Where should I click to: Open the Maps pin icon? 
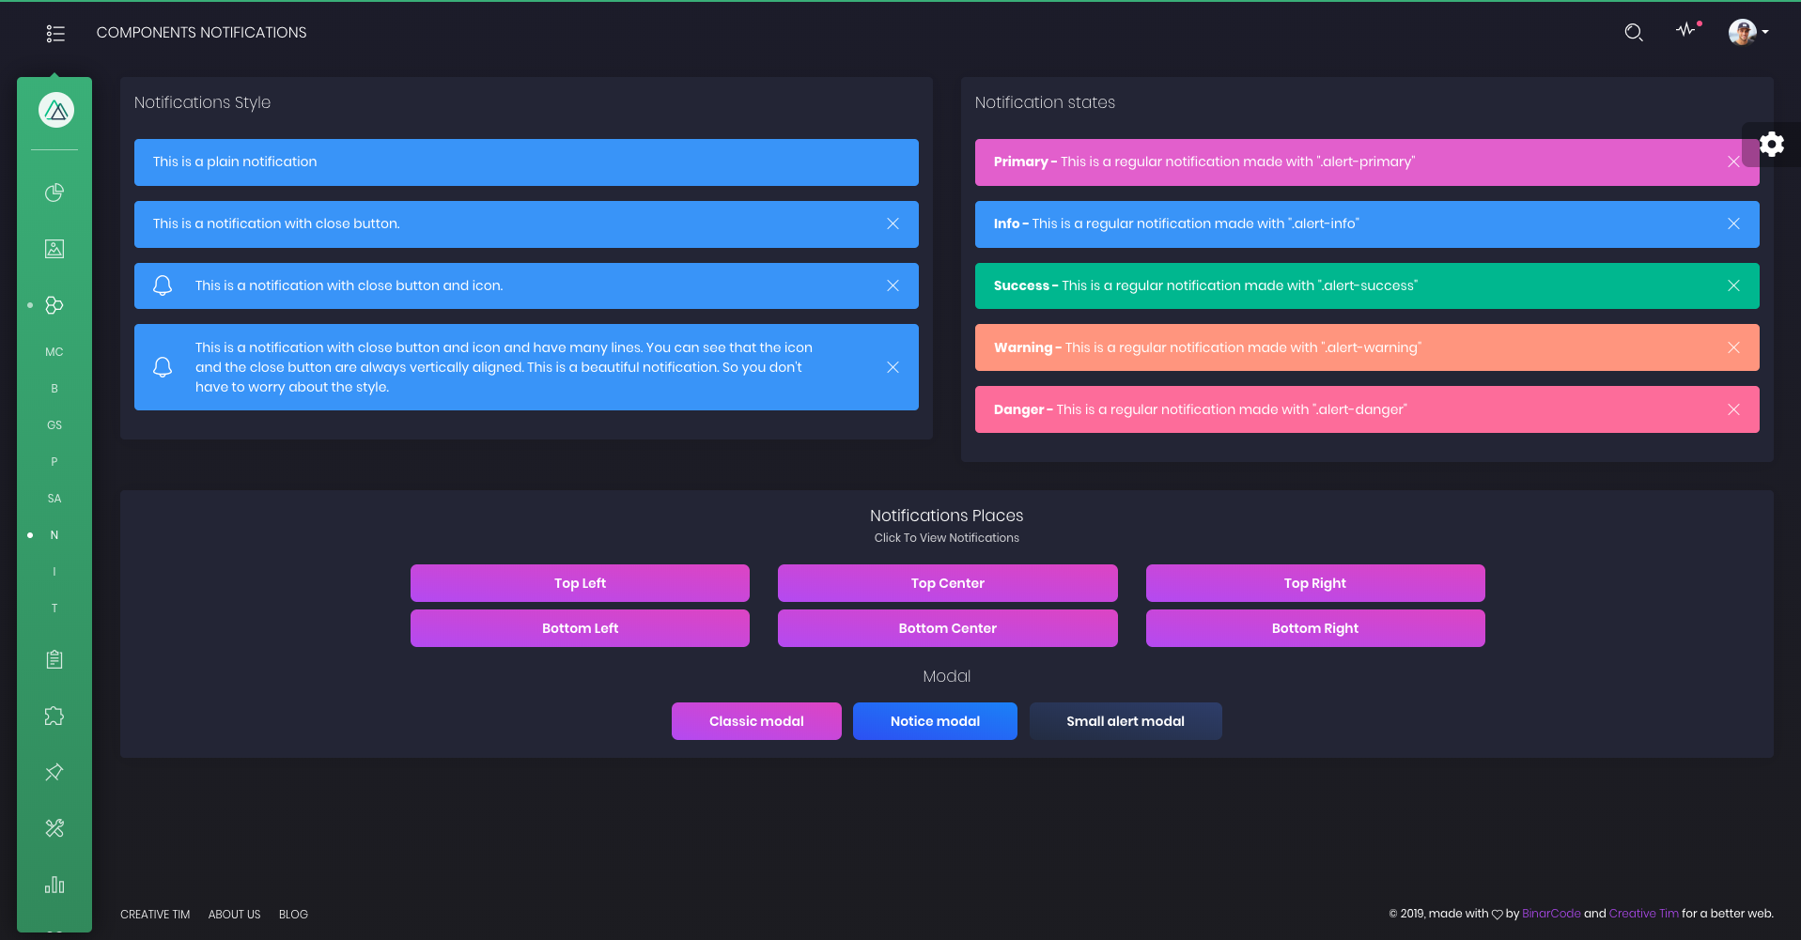tap(54, 772)
